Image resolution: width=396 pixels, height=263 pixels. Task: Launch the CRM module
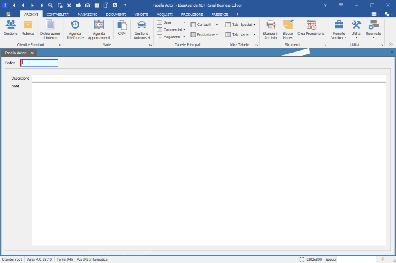(122, 28)
